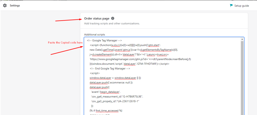The width and height of the screenshot is (257, 115).
Task: Select the Order status page heading
Action: [97, 19]
